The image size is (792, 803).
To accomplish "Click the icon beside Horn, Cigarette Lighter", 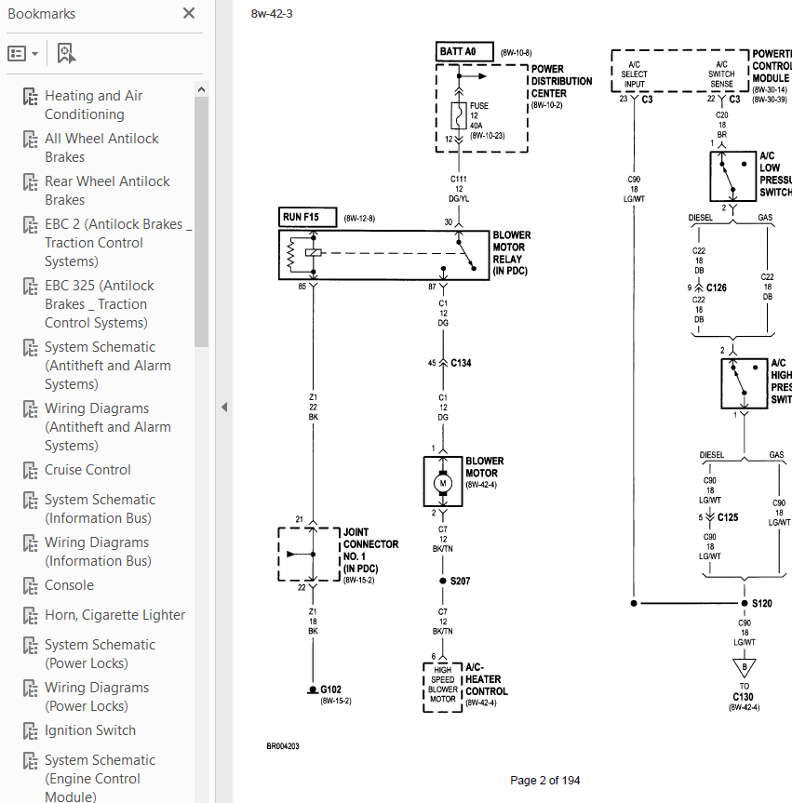I will coord(30,616).
